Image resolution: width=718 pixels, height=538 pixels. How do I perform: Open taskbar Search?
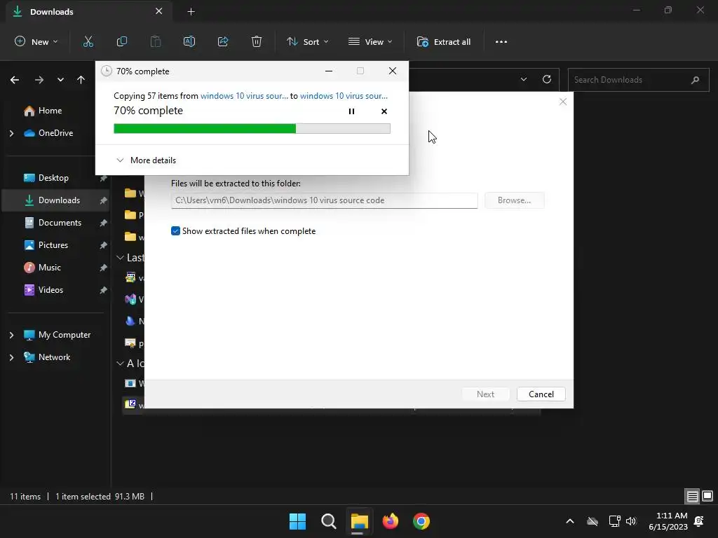[329, 521]
